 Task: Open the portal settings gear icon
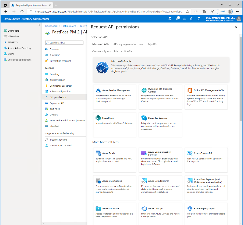point(184,19)
